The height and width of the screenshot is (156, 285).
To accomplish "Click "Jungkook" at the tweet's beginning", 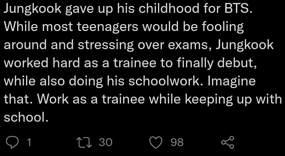I will pyautogui.click(x=33, y=9).
